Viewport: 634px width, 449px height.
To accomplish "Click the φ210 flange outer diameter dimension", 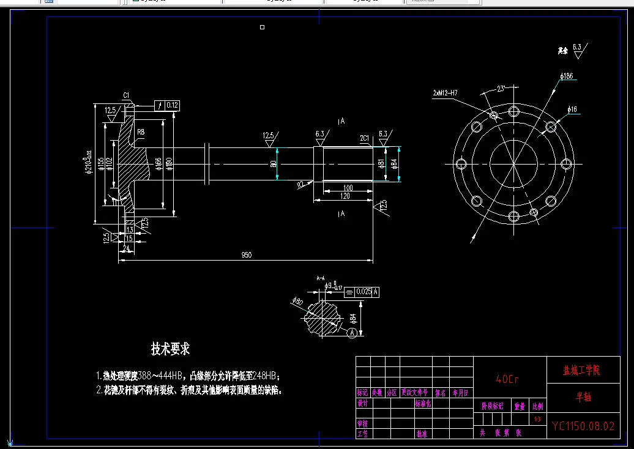I will click(89, 163).
